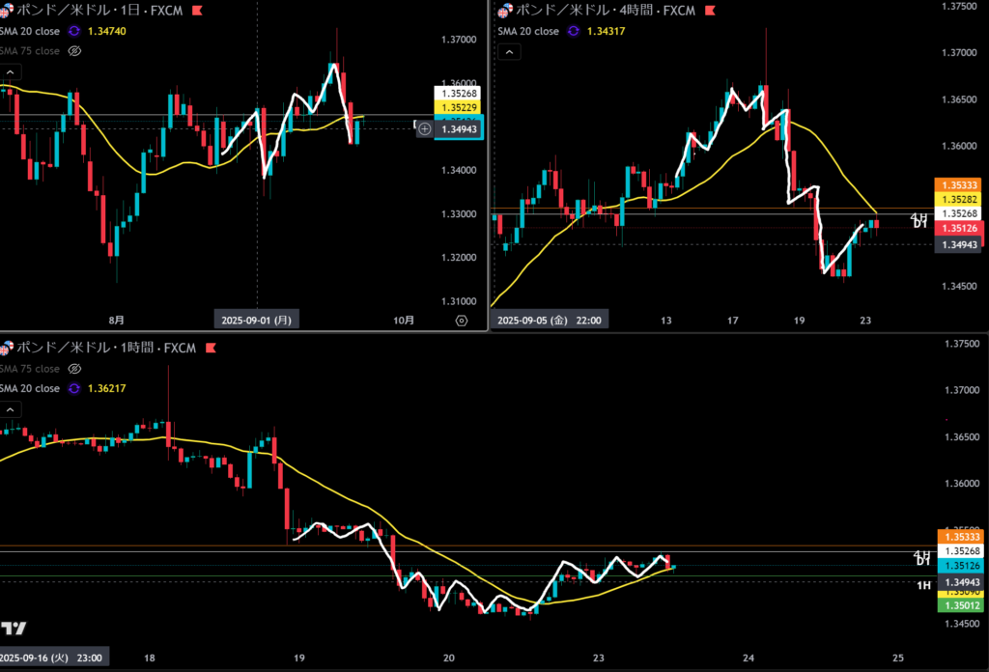Show the hidden SMA 75 on 1-hour chart

[73, 369]
